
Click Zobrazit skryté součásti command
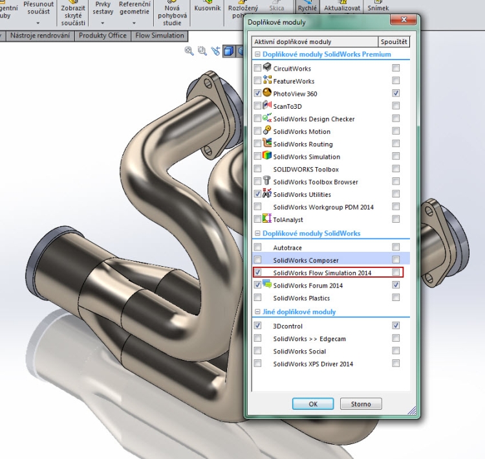click(73, 13)
